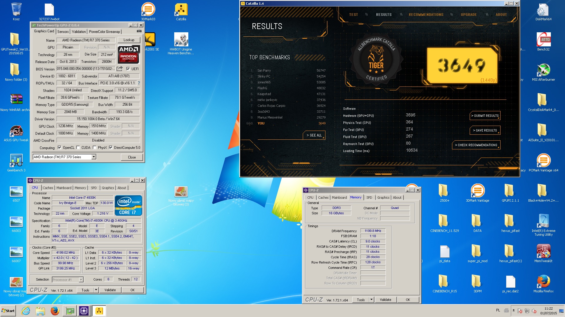Click SUBMIT RESULTS in Catzilla
Viewport: 565px width, 317px height.
click(485, 116)
